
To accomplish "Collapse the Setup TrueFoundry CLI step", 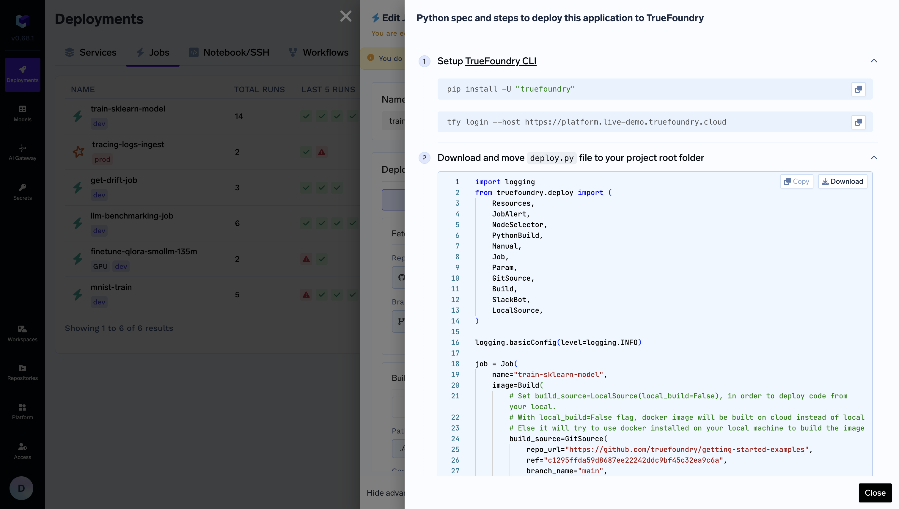I will (x=874, y=61).
